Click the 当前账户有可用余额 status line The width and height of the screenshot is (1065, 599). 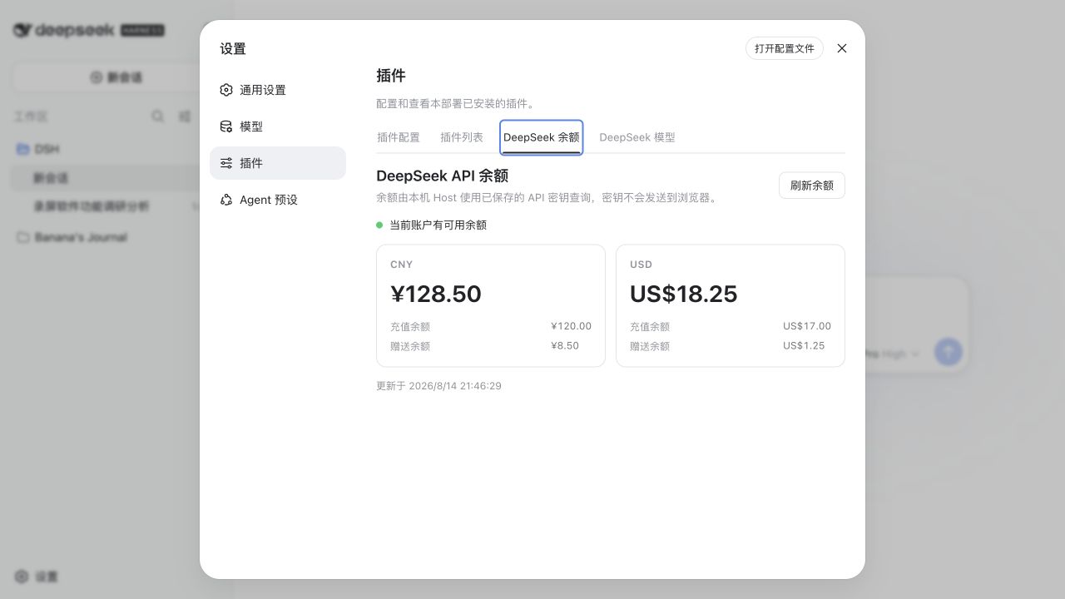pyautogui.click(x=432, y=225)
